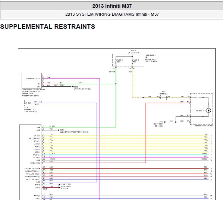Click the 2013 System Wiring Diagrams subtitle

click(x=112, y=14)
